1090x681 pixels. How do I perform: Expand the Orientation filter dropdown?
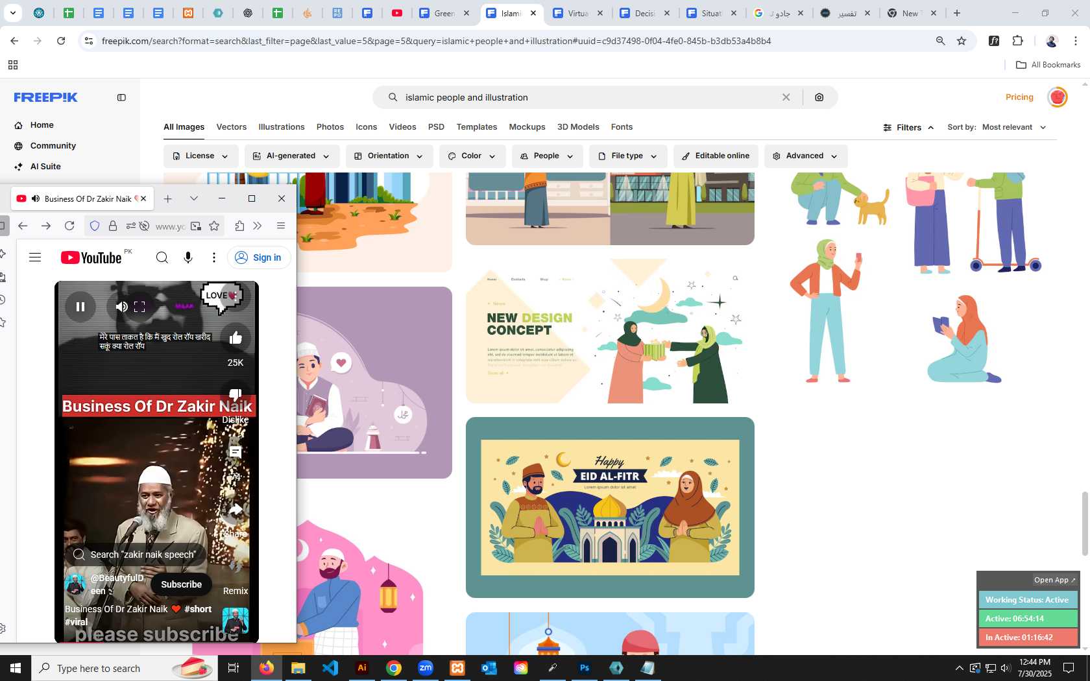tap(389, 156)
